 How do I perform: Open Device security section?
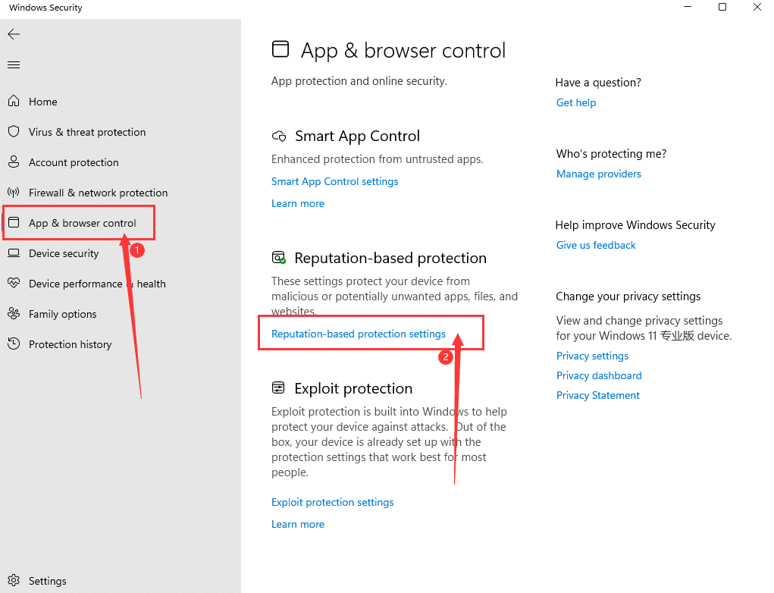[64, 253]
